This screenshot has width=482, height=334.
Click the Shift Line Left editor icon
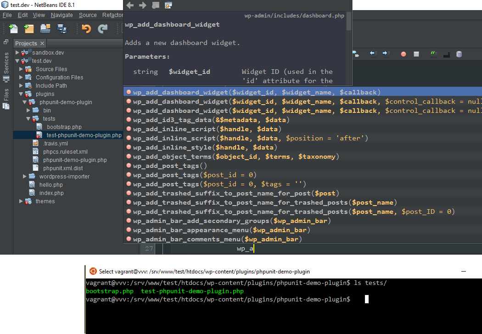373,54
